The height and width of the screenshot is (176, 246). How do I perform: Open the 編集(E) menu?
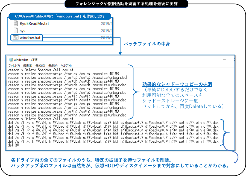28,66
